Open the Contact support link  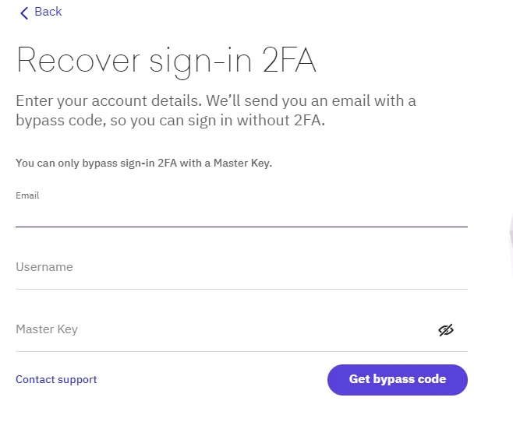[x=56, y=379]
